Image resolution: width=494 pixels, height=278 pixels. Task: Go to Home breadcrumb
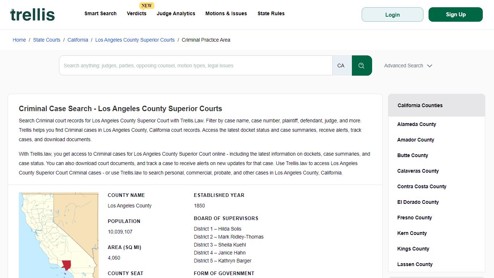19,40
